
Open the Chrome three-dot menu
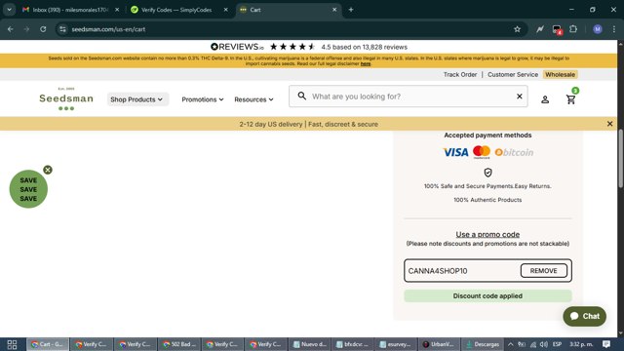pos(613,29)
